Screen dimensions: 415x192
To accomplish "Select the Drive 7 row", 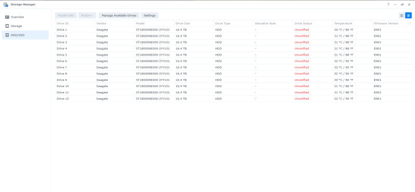I will 233,67.
